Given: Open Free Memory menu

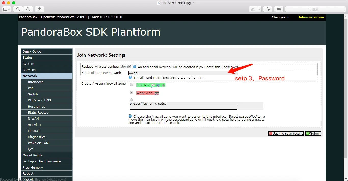Looking at the screenshot, I should click(47, 167).
